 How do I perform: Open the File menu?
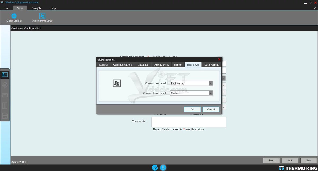(x=7, y=8)
